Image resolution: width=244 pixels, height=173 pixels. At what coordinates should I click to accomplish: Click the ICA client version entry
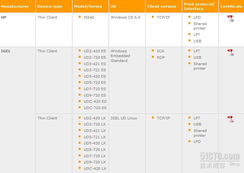161,51
